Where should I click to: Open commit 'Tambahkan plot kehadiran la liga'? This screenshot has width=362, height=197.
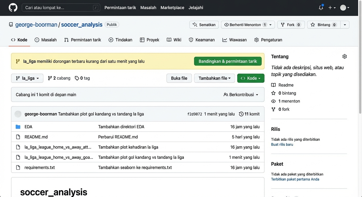pyautogui.click(x=128, y=147)
